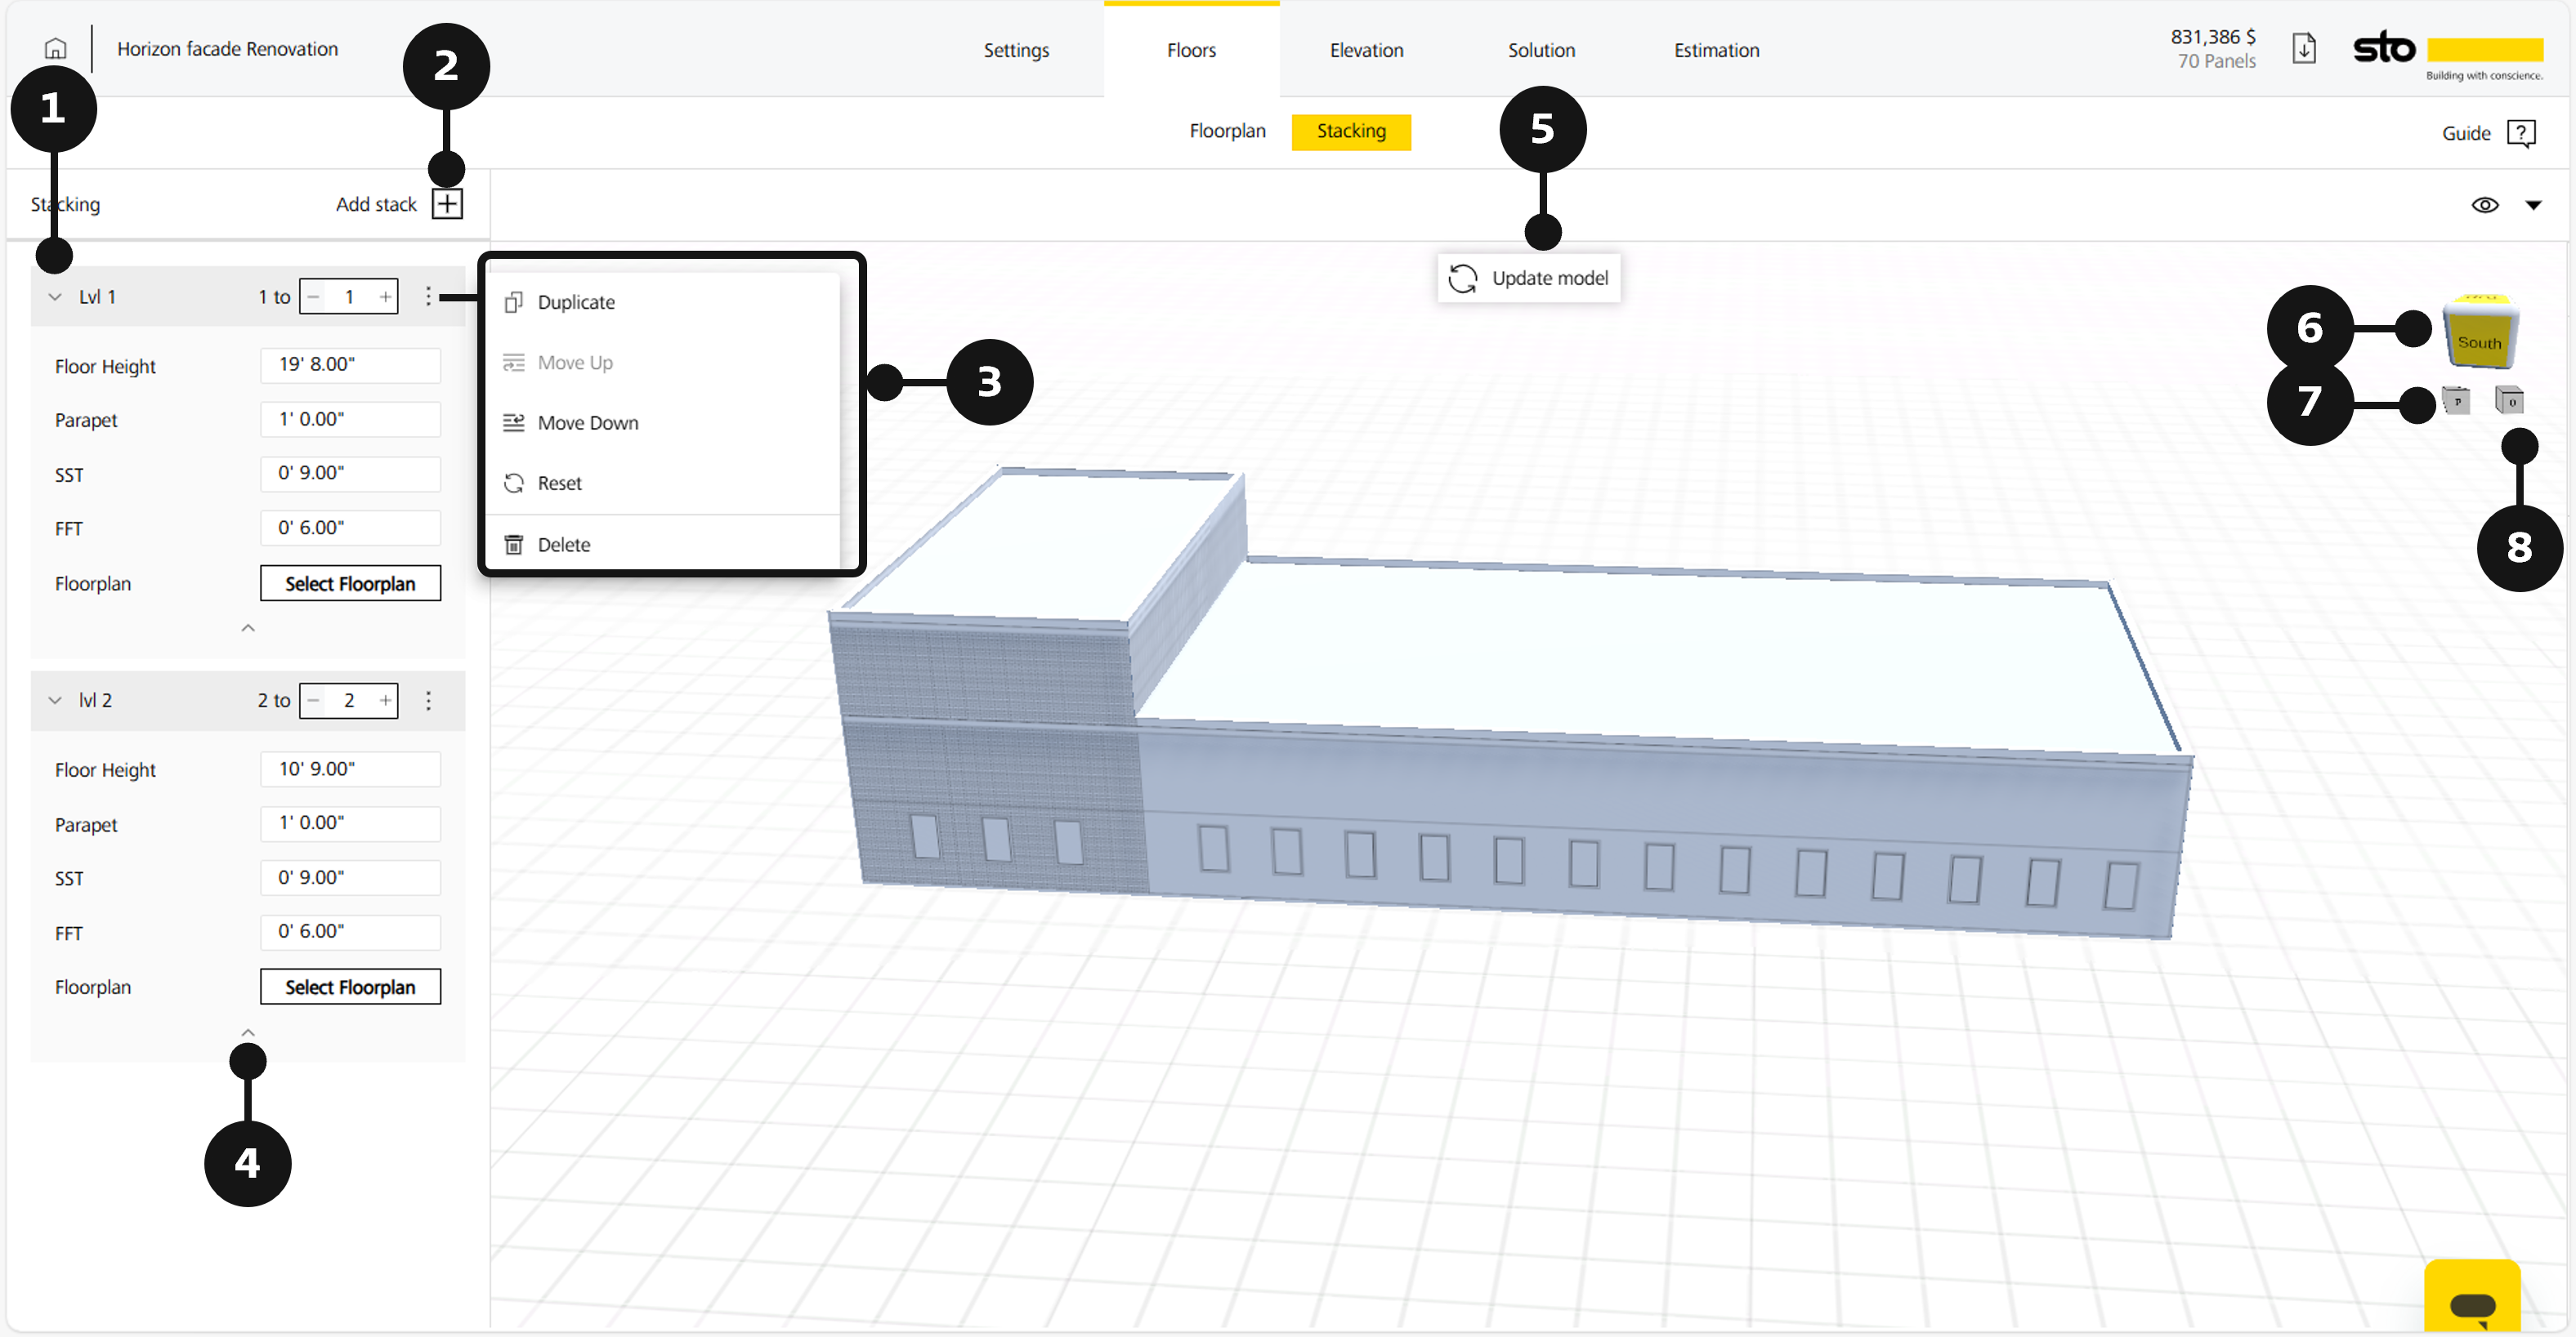
Task: Go to the home icon
Action: point(56,49)
